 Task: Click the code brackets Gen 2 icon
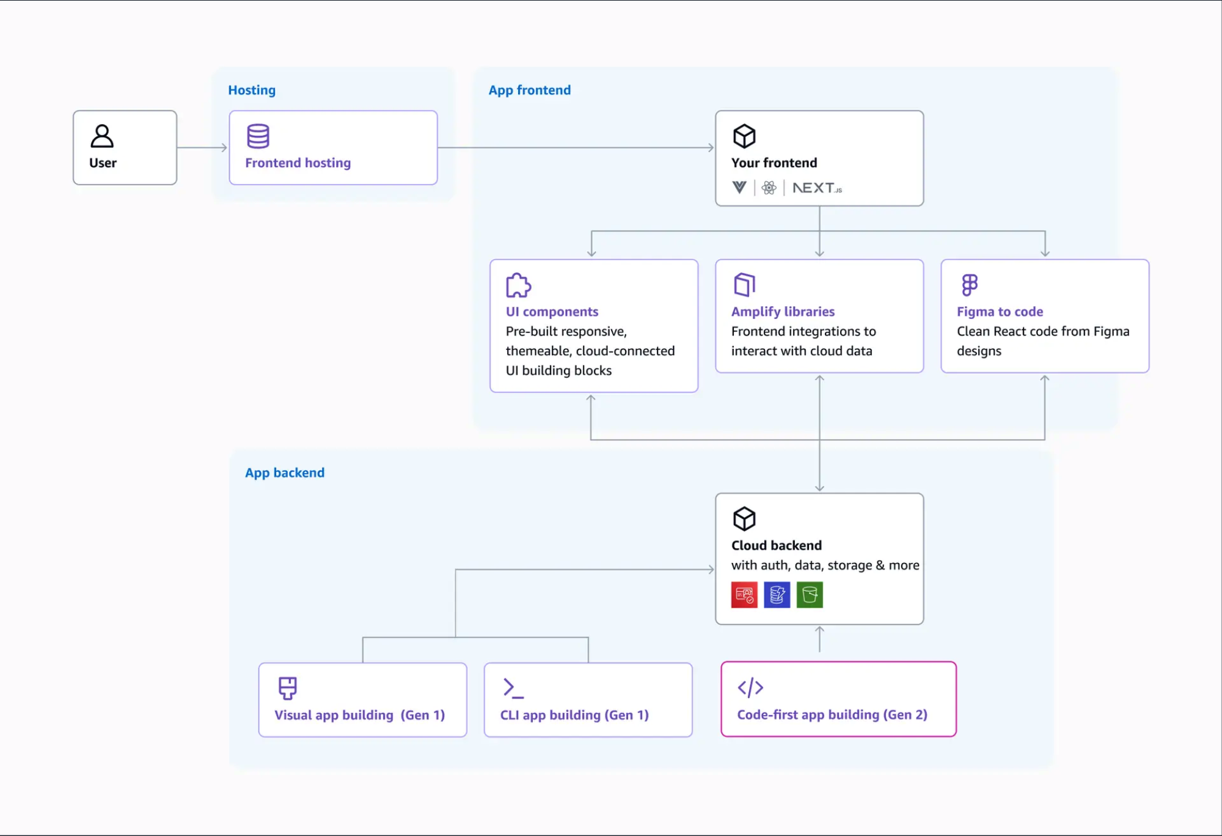click(x=750, y=688)
